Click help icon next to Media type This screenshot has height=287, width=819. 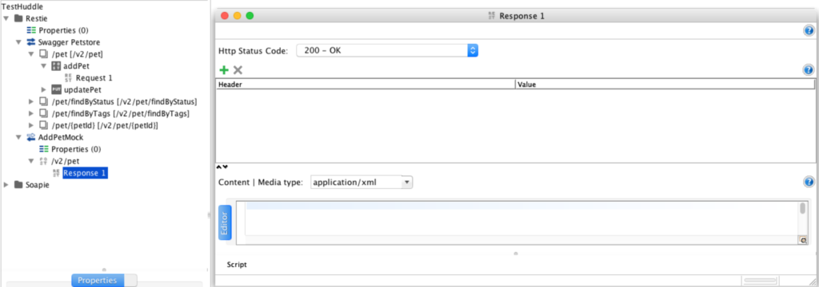pyautogui.click(x=809, y=182)
